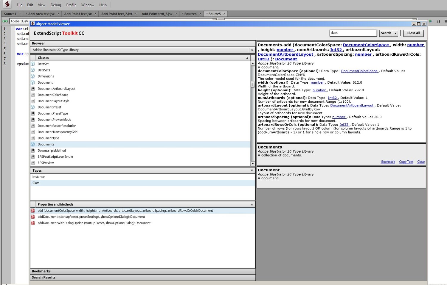The width and height of the screenshot is (447, 285).
Task: Select the addDocument method row
Action: click(143, 217)
